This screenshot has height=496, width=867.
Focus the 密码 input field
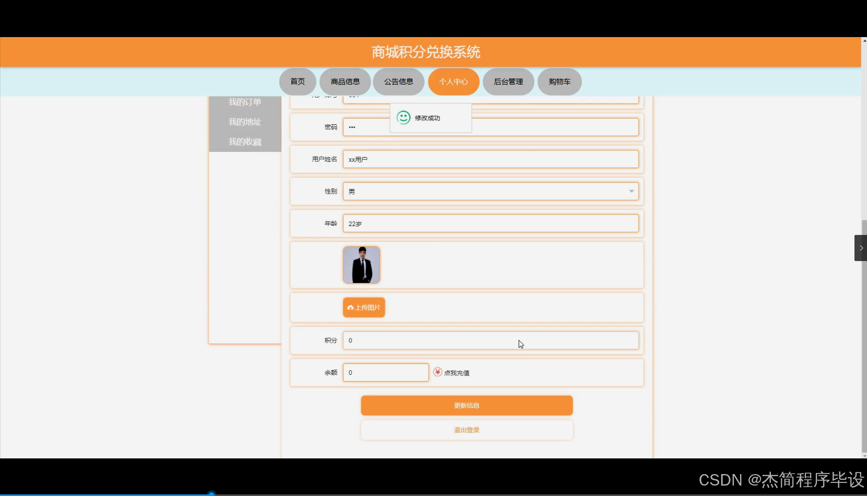pos(491,127)
